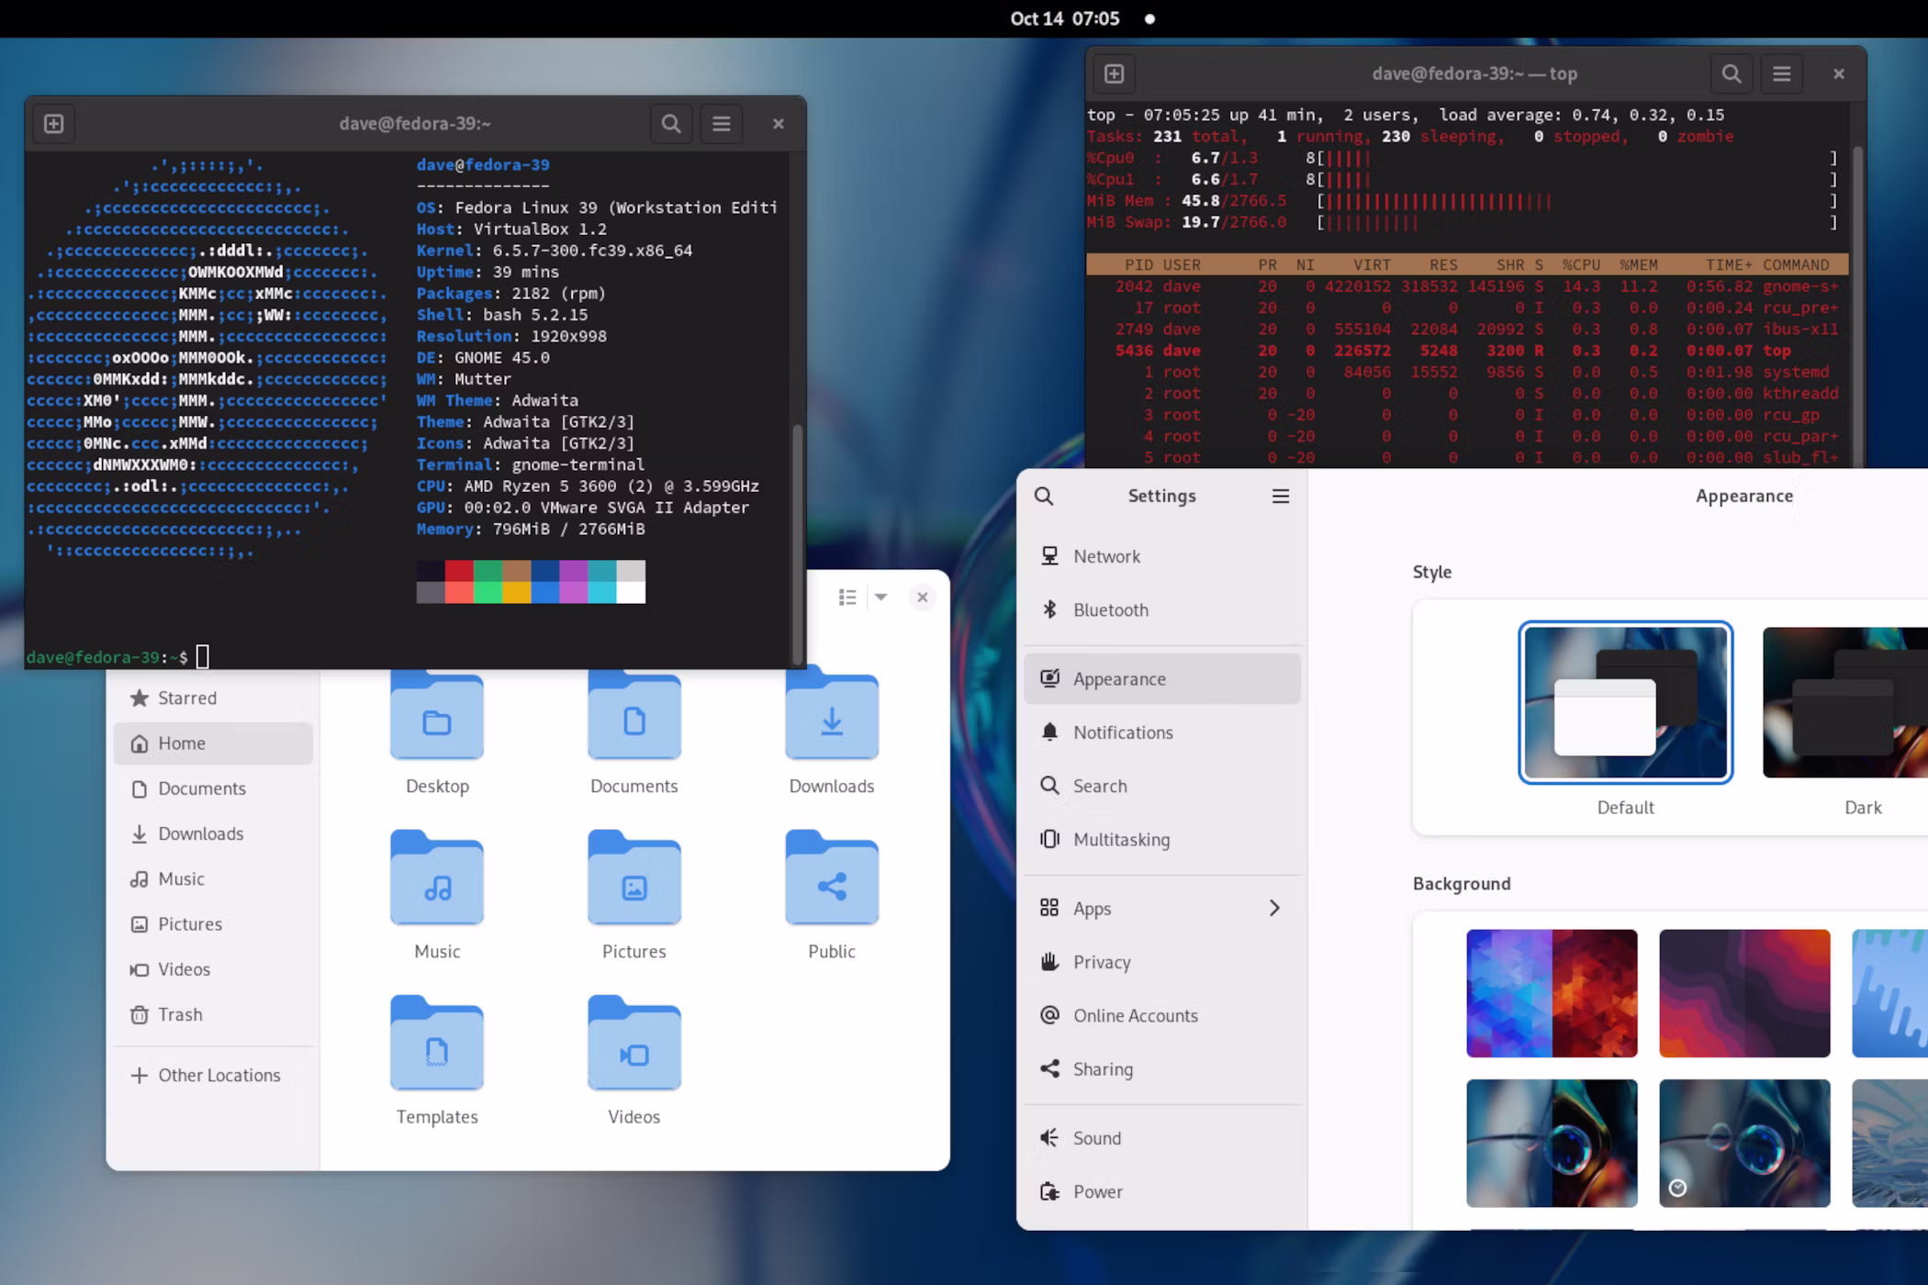Open Trash in Files sidebar
Image resolution: width=1928 pixels, height=1285 pixels.
[x=179, y=1015]
